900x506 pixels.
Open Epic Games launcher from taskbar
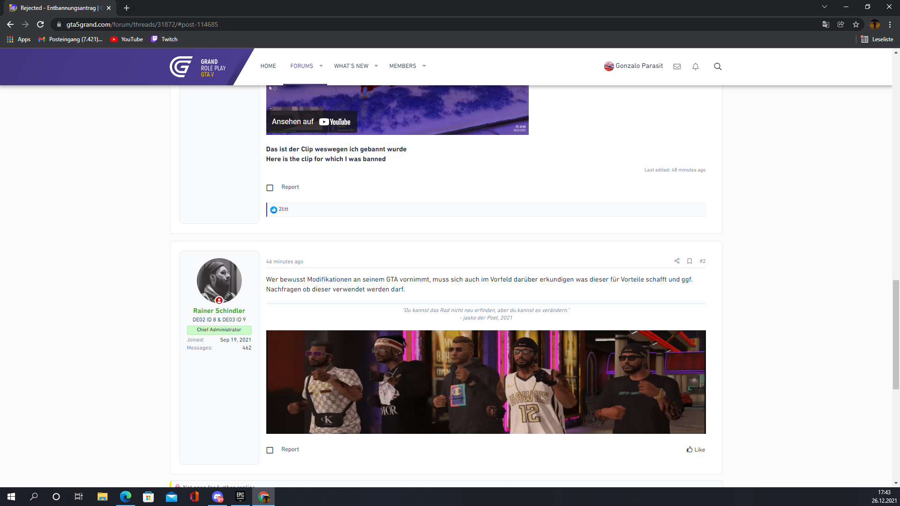tap(240, 497)
